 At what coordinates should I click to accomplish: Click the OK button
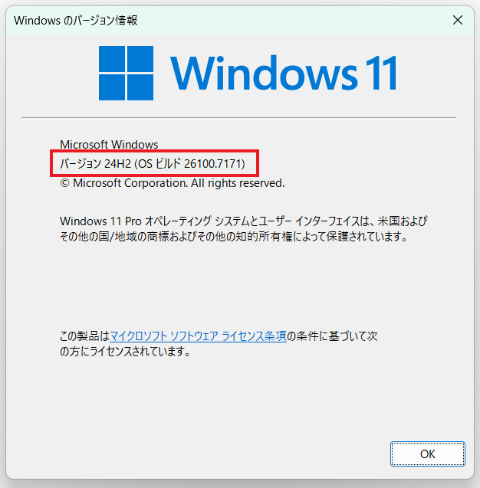427,454
